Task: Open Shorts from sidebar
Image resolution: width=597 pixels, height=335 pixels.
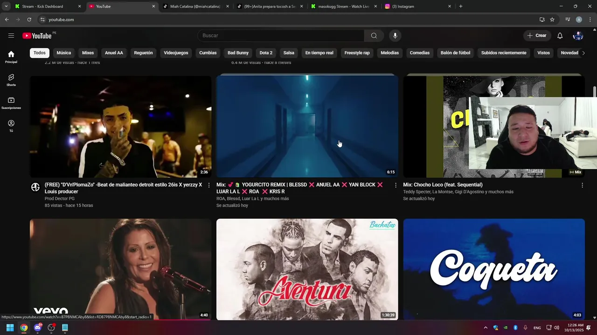Action: click(11, 80)
